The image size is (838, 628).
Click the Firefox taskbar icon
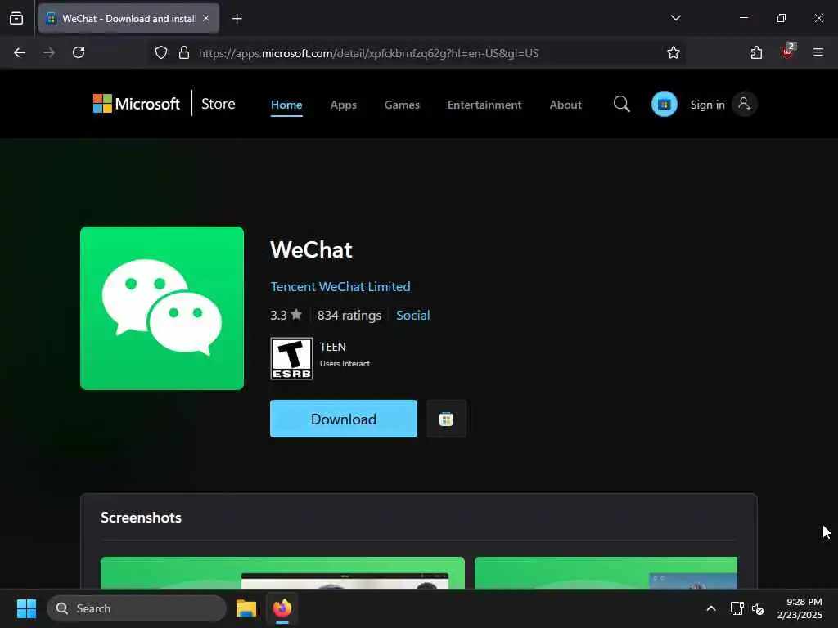coord(282,608)
